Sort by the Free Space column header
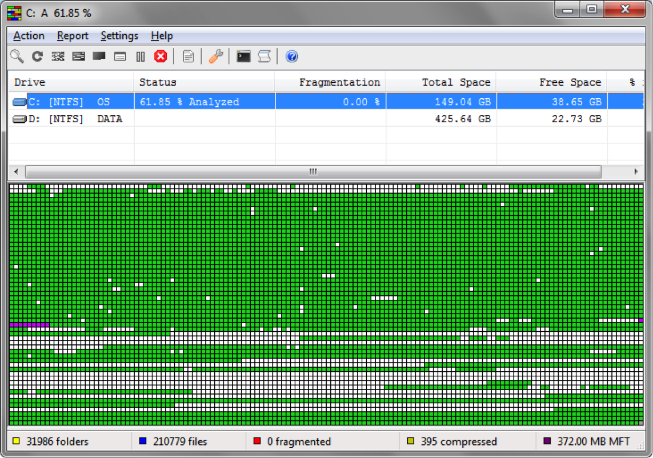 click(552, 82)
